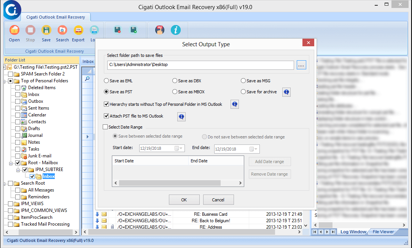Collapse the Testing.pst2.PST root node
The width and height of the screenshot is (412, 248).
point(5,67)
